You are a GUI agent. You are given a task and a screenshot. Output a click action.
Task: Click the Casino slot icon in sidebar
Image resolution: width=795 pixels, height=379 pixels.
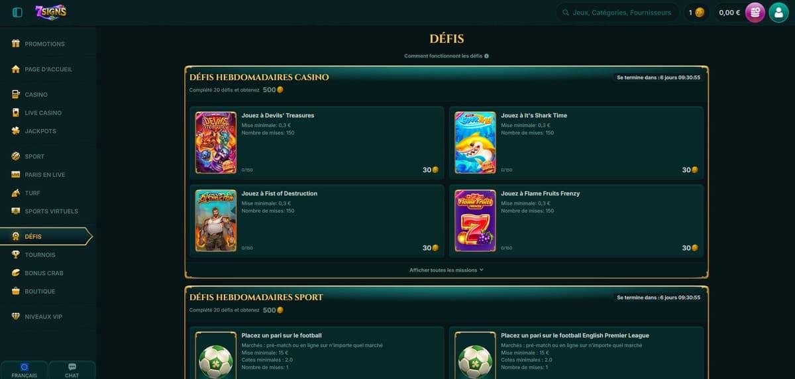[x=16, y=95]
